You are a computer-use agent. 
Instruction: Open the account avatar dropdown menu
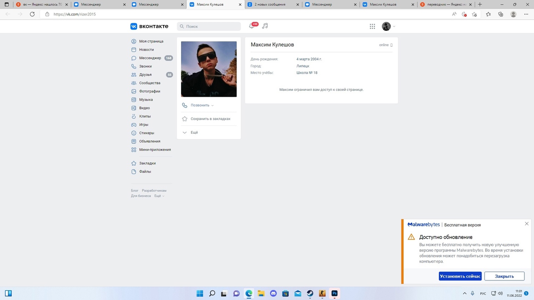pyautogui.click(x=388, y=26)
